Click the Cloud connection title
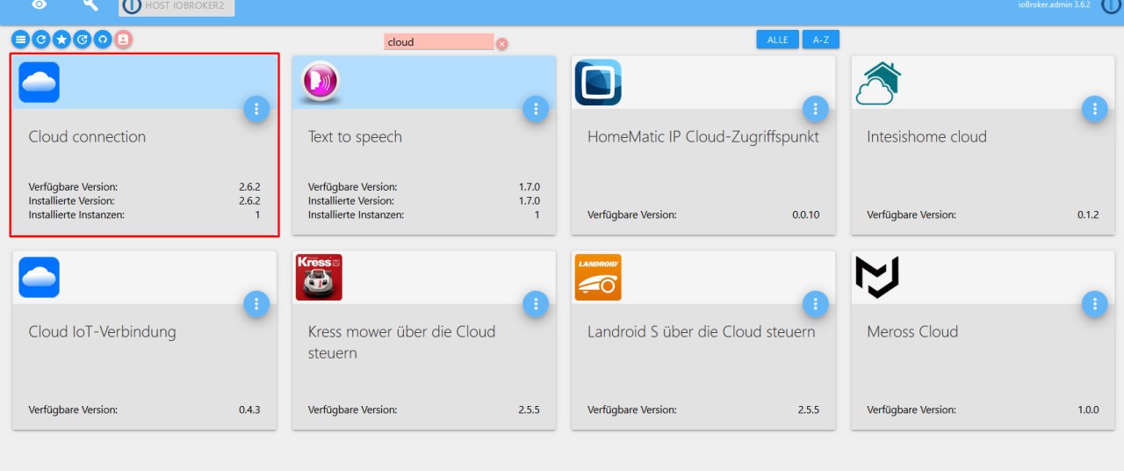1124x471 pixels. coord(87,137)
